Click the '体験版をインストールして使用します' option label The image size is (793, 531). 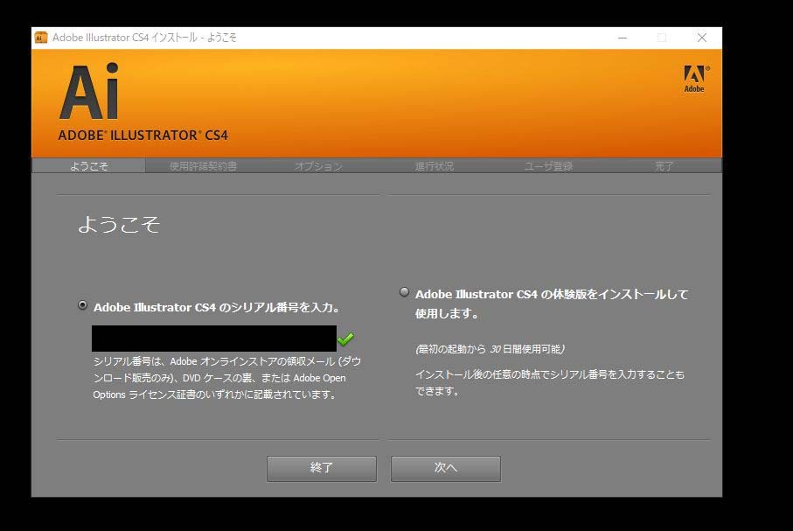click(x=552, y=304)
